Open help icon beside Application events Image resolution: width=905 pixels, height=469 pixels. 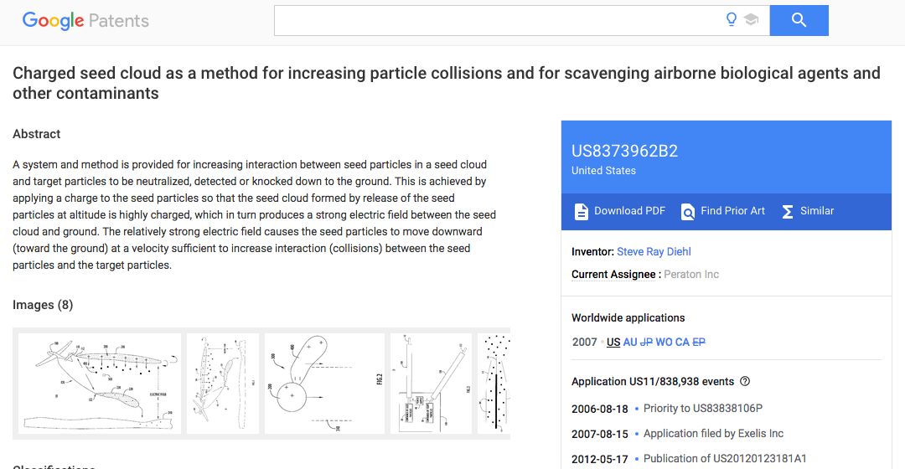745,381
